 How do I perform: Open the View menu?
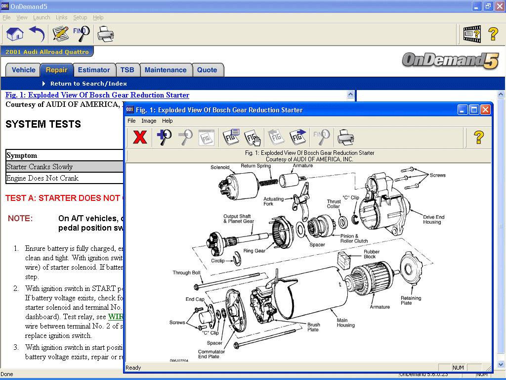point(22,17)
